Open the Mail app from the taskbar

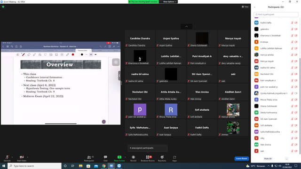coord(96,166)
